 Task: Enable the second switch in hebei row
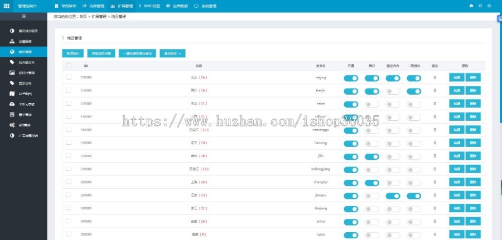[371, 105]
